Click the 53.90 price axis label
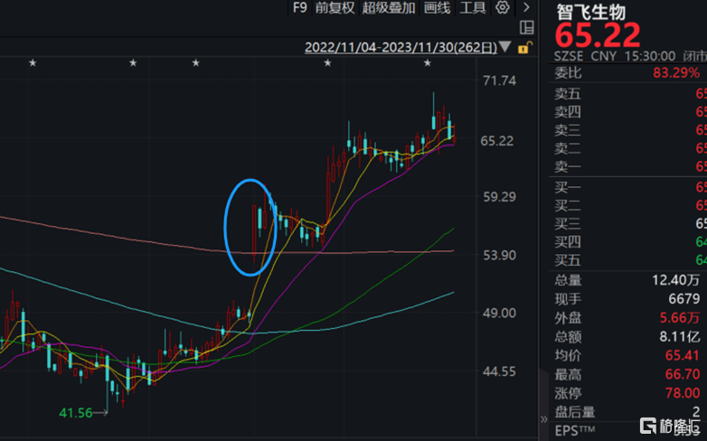The height and width of the screenshot is (441, 707). click(499, 255)
